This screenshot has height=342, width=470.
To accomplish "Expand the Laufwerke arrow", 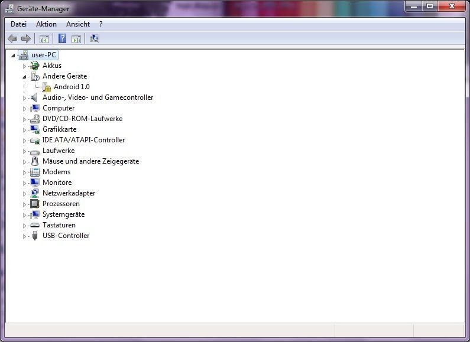I will [x=25, y=151].
